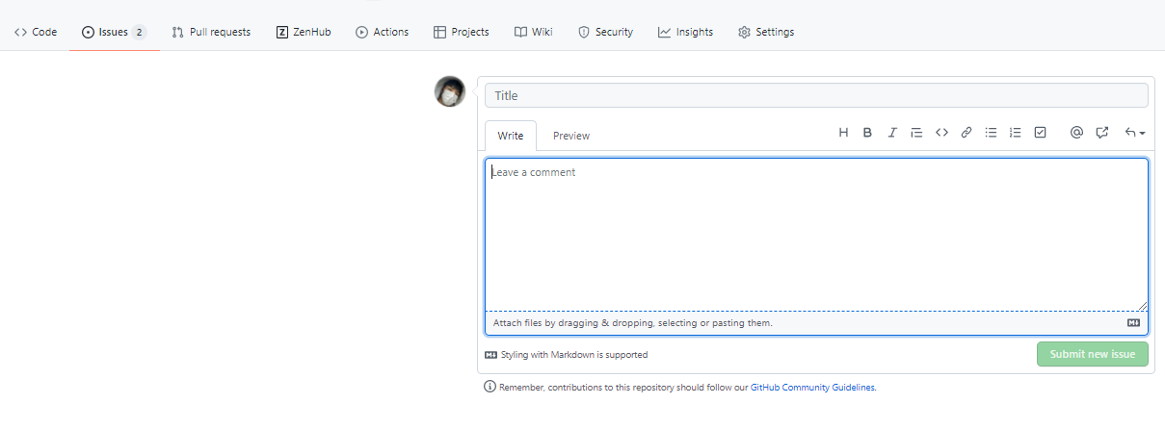Click the Submit new issue button
1165x429 pixels.
(x=1093, y=354)
